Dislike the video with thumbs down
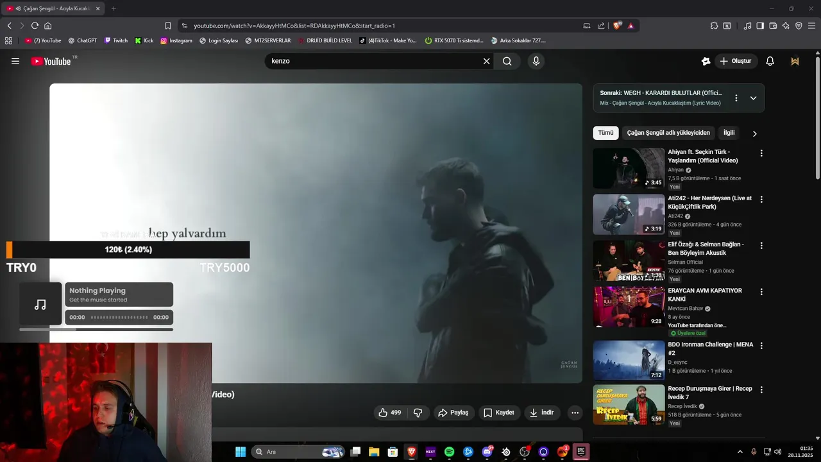Image resolution: width=821 pixels, height=462 pixels. click(x=418, y=413)
